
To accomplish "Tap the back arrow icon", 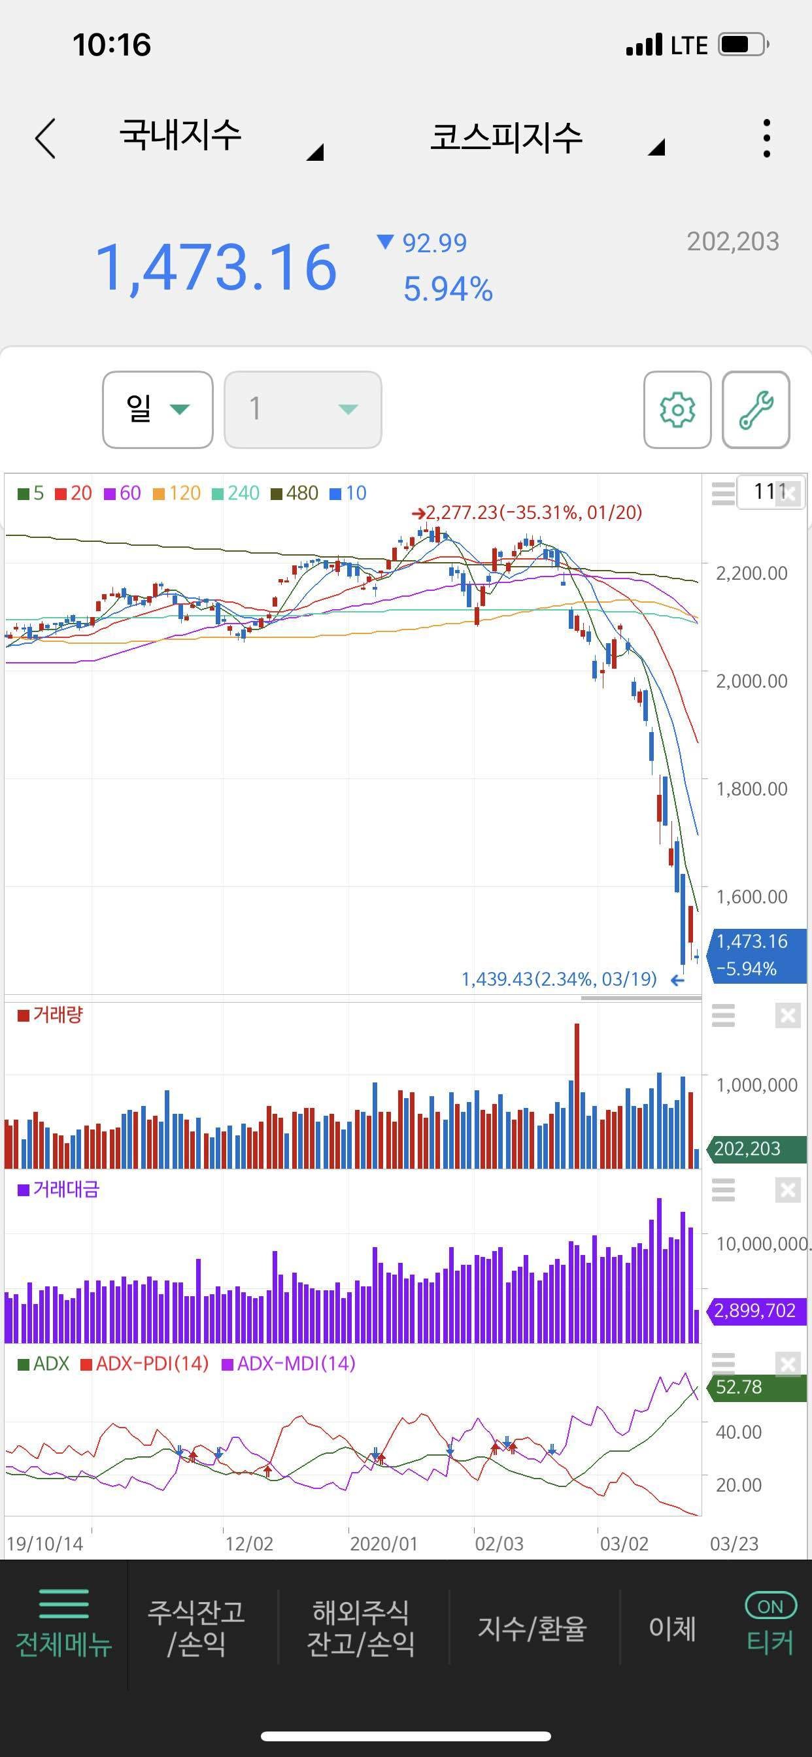I will tap(46, 139).
